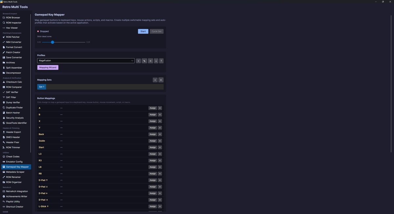The width and height of the screenshot is (394, 214).
Task: Open the Archives tool
Action: point(16,63)
